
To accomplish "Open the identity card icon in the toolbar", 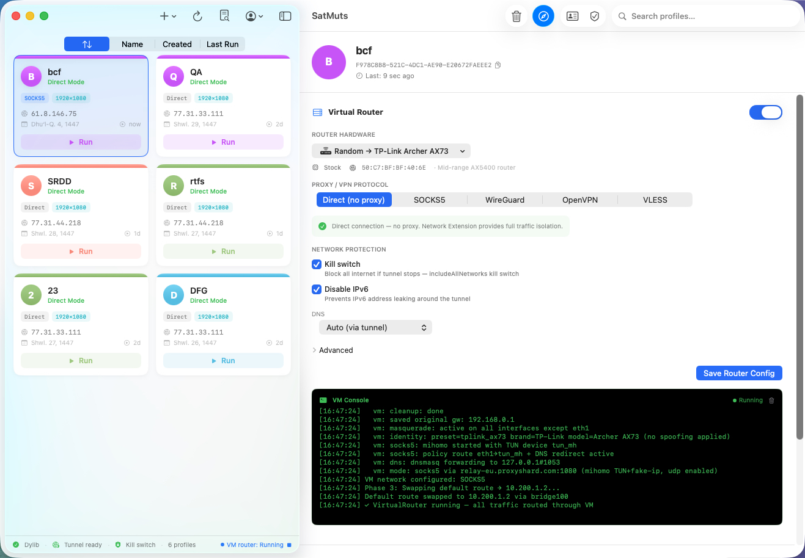I will [572, 16].
